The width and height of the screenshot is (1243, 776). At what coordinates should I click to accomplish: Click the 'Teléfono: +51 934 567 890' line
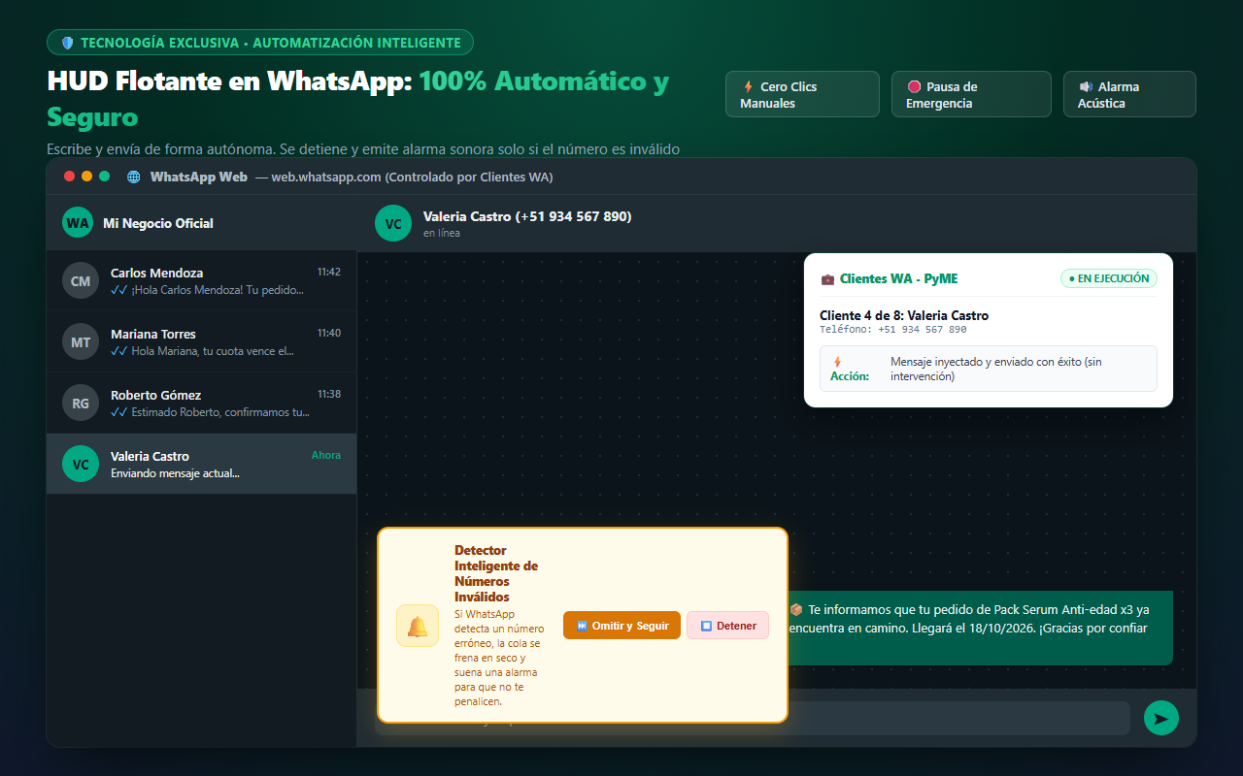pyautogui.click(x=893, y=330)
